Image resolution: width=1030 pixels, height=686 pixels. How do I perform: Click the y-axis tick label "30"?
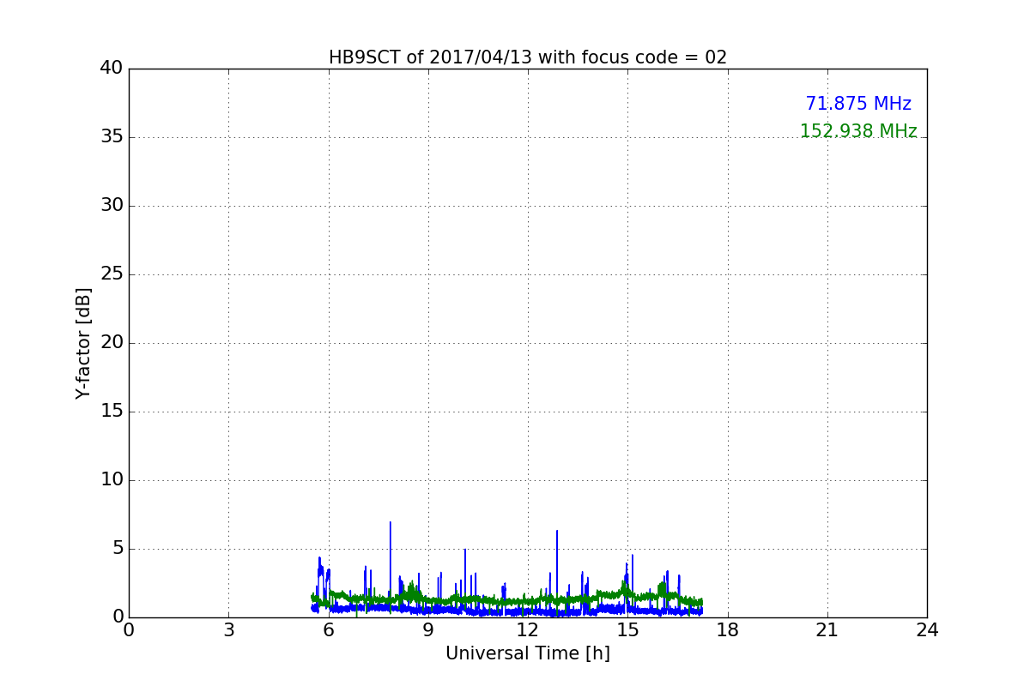pos(111,206)
